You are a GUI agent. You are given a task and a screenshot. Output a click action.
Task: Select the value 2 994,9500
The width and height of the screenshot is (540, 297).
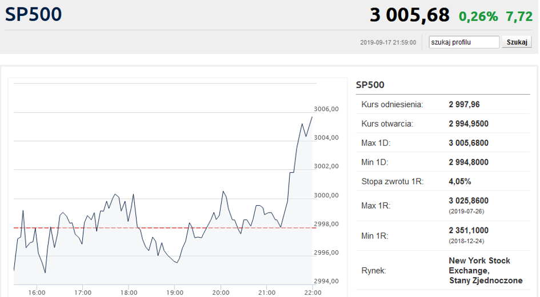pyautogui.click(x=469, y=124)
